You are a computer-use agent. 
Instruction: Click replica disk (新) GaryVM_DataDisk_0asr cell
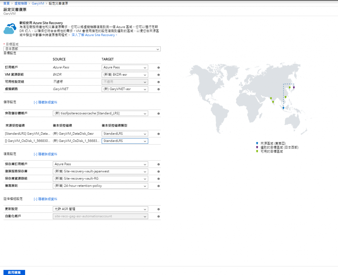[73, 134]
